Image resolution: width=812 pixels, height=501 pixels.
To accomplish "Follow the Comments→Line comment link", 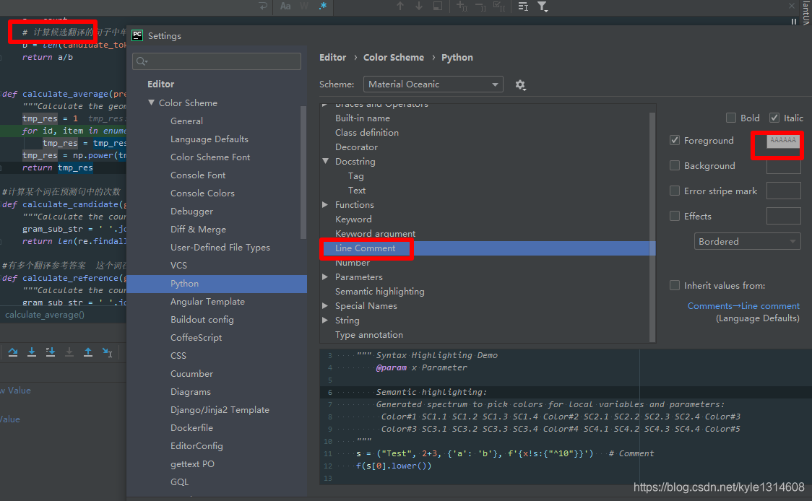I will [x=743, y=306].
